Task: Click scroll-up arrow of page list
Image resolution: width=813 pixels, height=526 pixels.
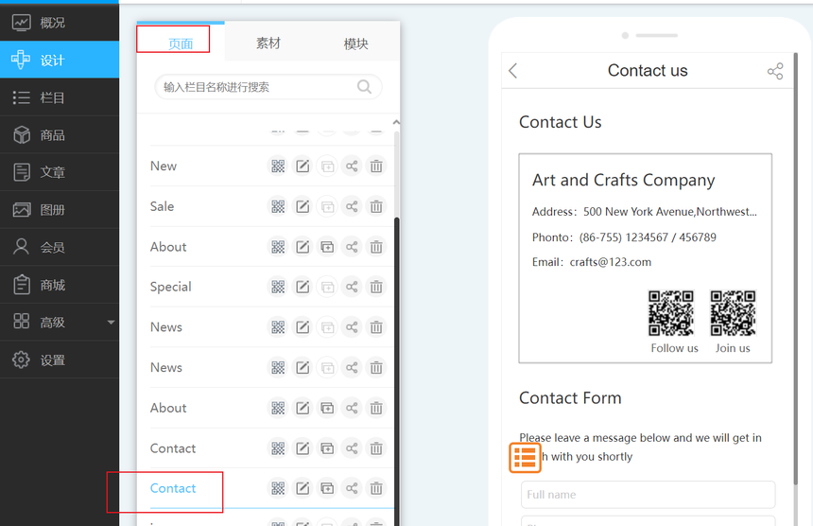Action: tap(396, 122)
